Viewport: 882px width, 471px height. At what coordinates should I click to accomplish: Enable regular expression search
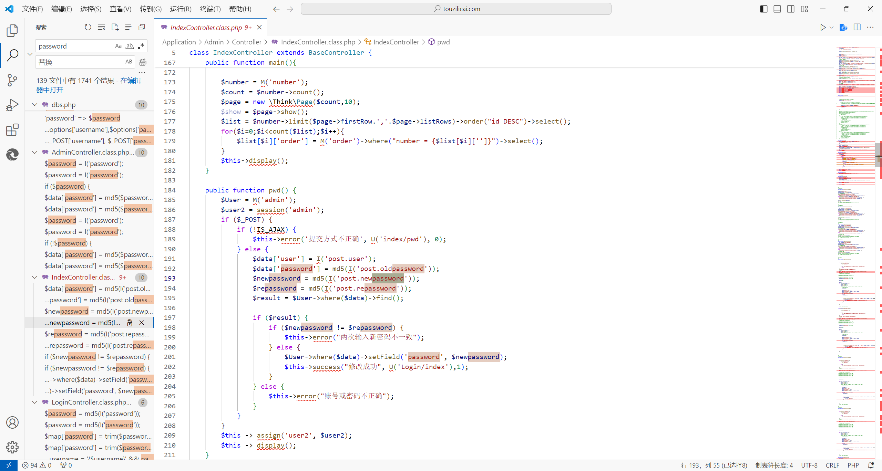click(x=141, y=46)
